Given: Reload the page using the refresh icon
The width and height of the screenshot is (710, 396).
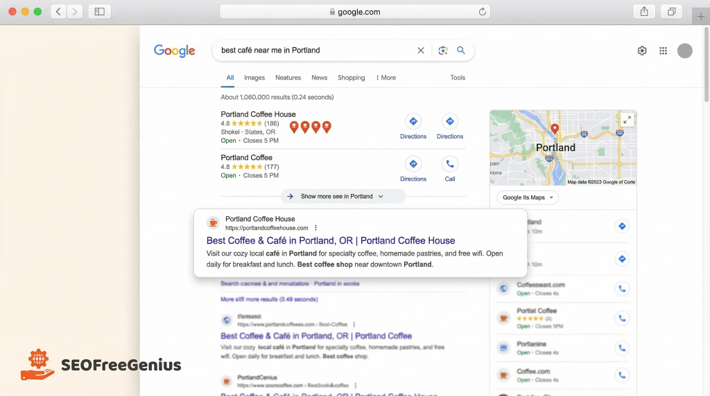Looking at the screenshot, I should tap(483, 12).
